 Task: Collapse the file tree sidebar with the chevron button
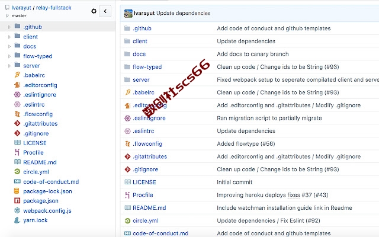[x=105, y=11]
